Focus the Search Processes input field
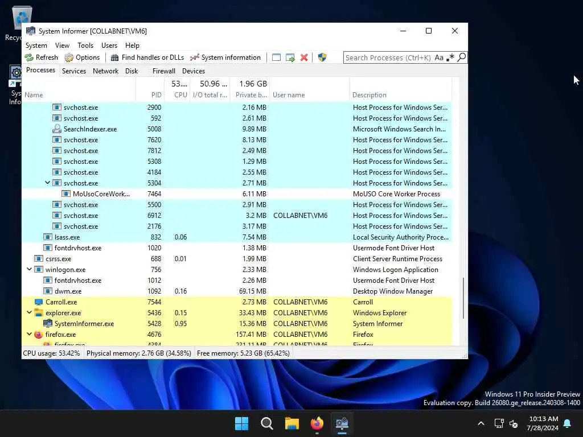 [388, 57]
